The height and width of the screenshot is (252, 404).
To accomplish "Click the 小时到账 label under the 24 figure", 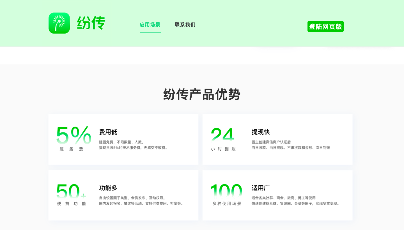I will click(223, 149).
